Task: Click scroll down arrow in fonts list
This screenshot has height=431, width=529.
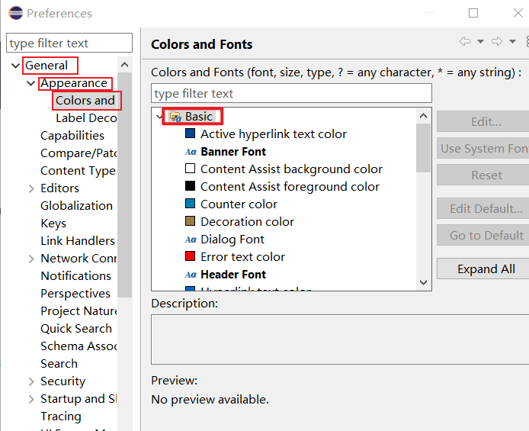Action: point(423,281)
